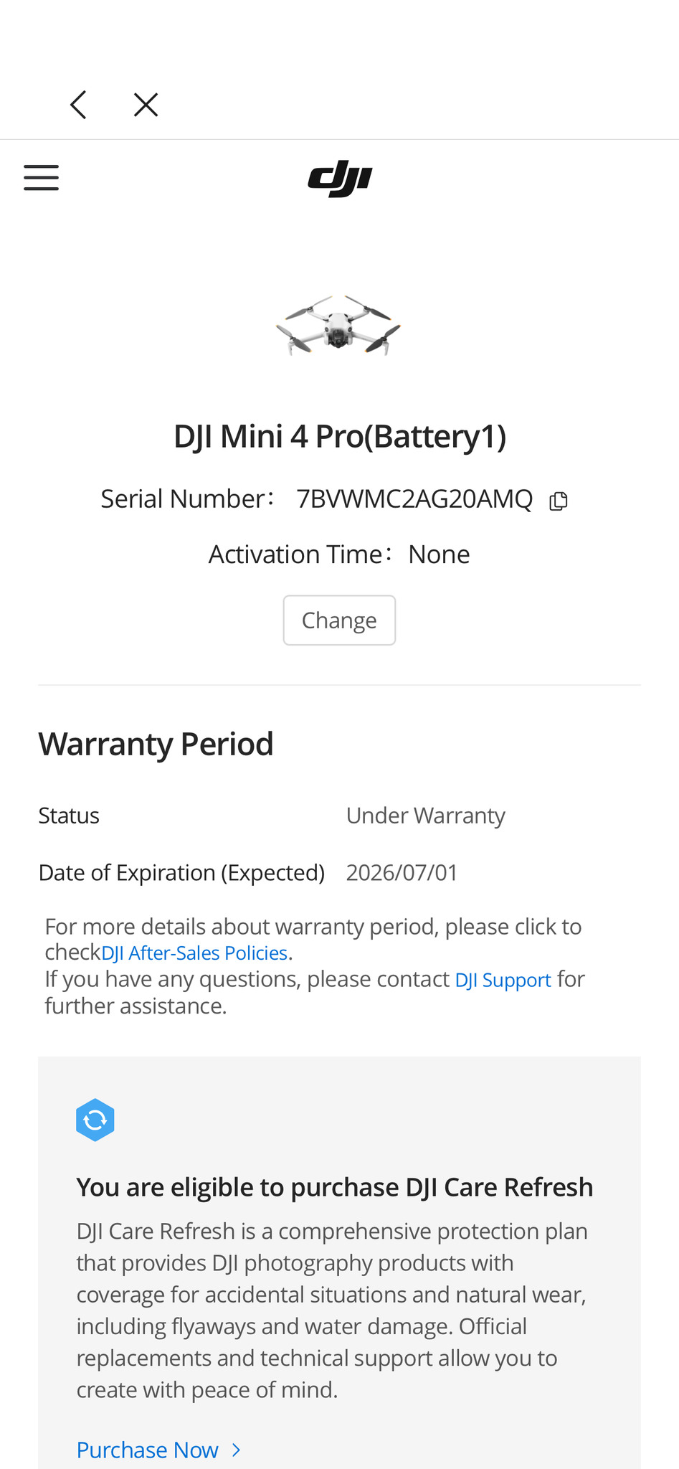Tap the DJI logo
The width and height of the screenshot is (679, 1469).
[340, 178]
